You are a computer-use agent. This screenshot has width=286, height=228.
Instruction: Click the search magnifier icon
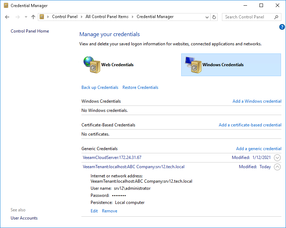(276, 17)
